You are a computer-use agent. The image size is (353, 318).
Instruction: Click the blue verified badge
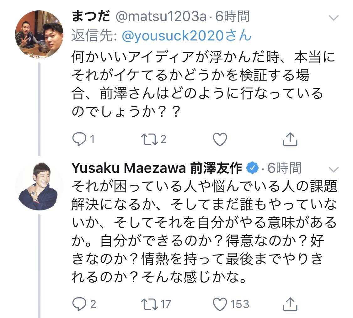tap(252, 169)
